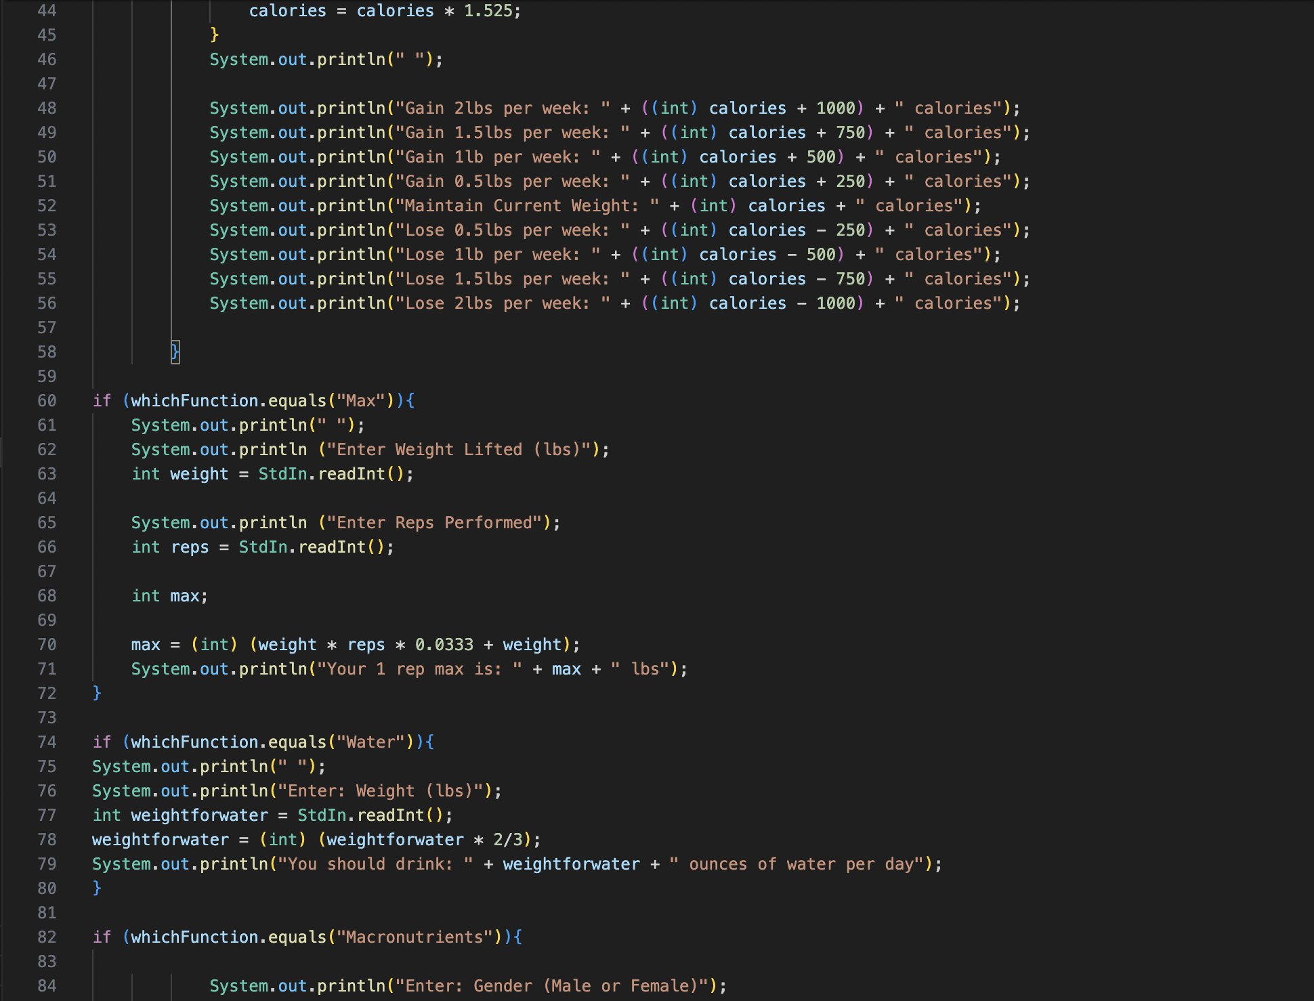
Task: Click the closing brace on line 72
Action: (x=97, y=693)
